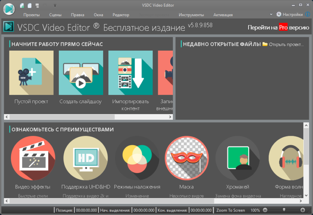Viewport: 313px width, 215px height.
Task: Expand the ribbon chevron next to Настройки
Action: pyautogui.click(x=271, y=14)
